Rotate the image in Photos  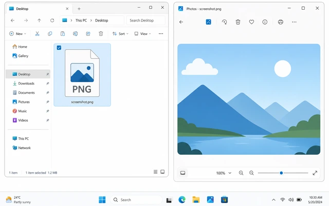(224, 22)
